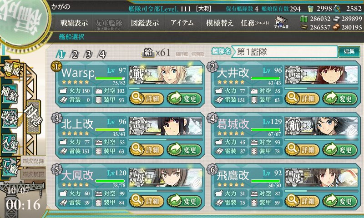The width and height of the screenshot is (364, 218).
Task: Select the 編成 organize side menu icon
Action: pyautogui.click(x=11, y=69)
